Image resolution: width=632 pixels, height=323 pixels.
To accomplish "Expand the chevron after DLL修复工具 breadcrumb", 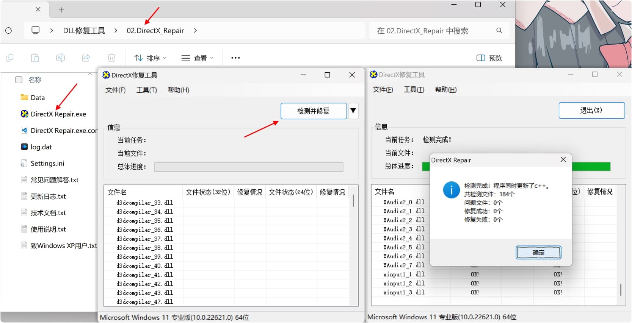I will [x=116, y=30].
